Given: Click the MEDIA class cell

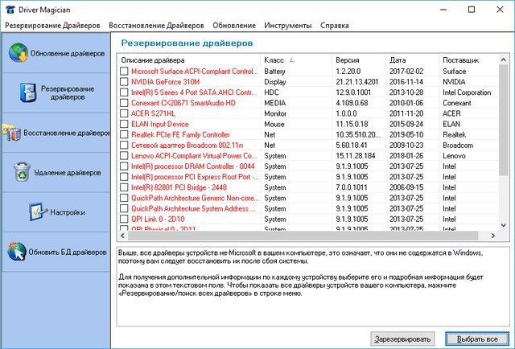Looking at the screenshot, I should 275,103.
